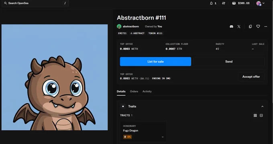Open the more options ellipsis menu
Screen dimensions: 273x144
click(x=266, y=26)
